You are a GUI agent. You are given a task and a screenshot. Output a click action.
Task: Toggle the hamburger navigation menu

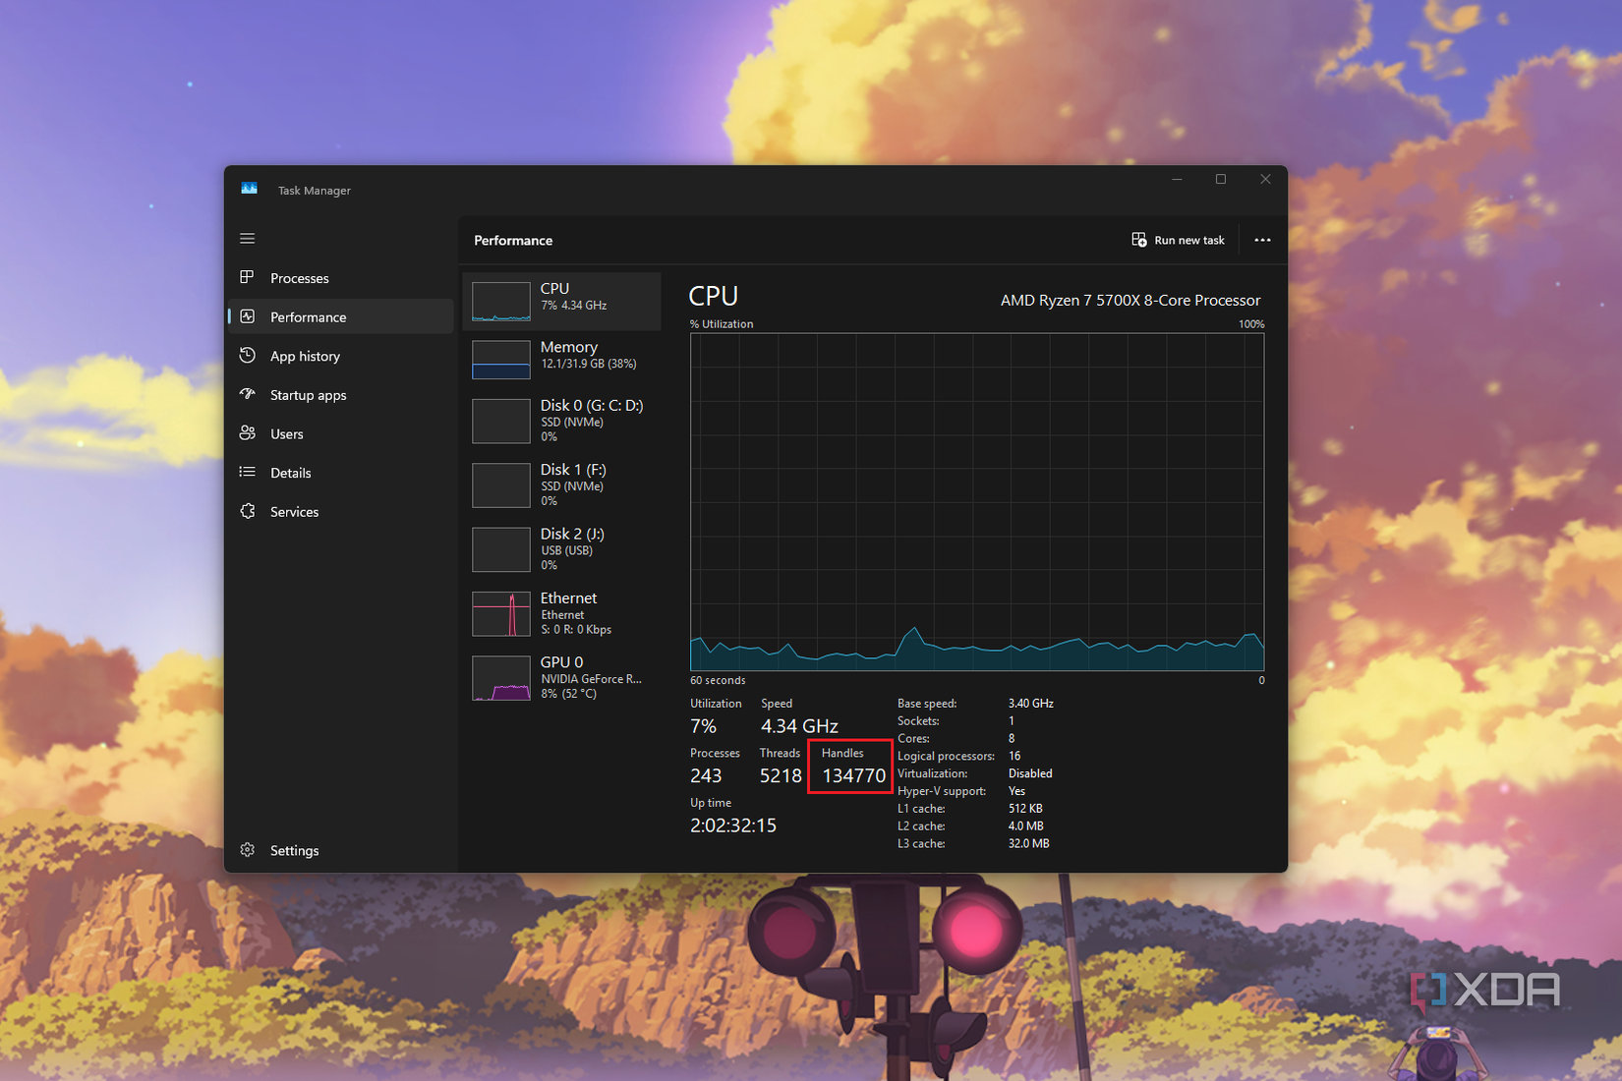click(x=248, y=239)
